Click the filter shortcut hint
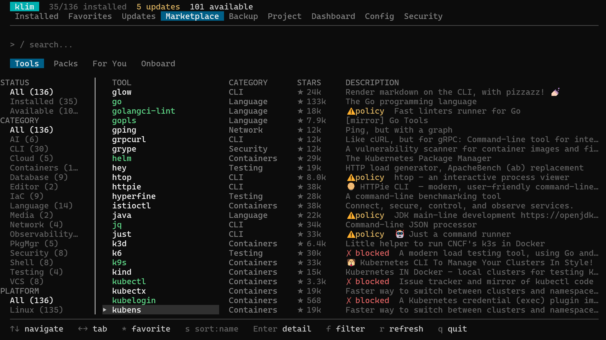The height and width of the screenshot is (340, 606). 346,329
